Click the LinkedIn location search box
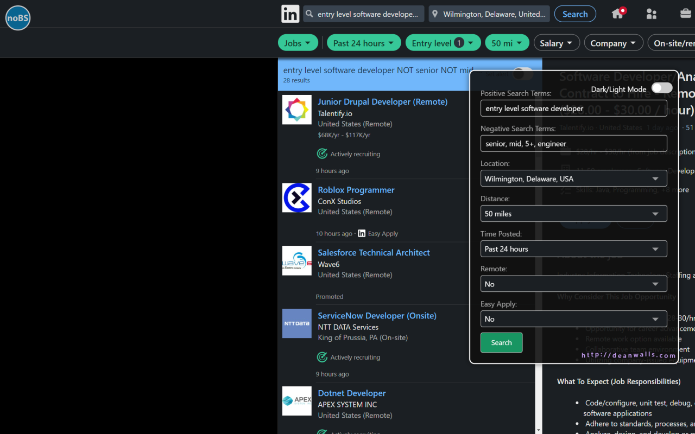695x434 pixels. pos(489,14)
